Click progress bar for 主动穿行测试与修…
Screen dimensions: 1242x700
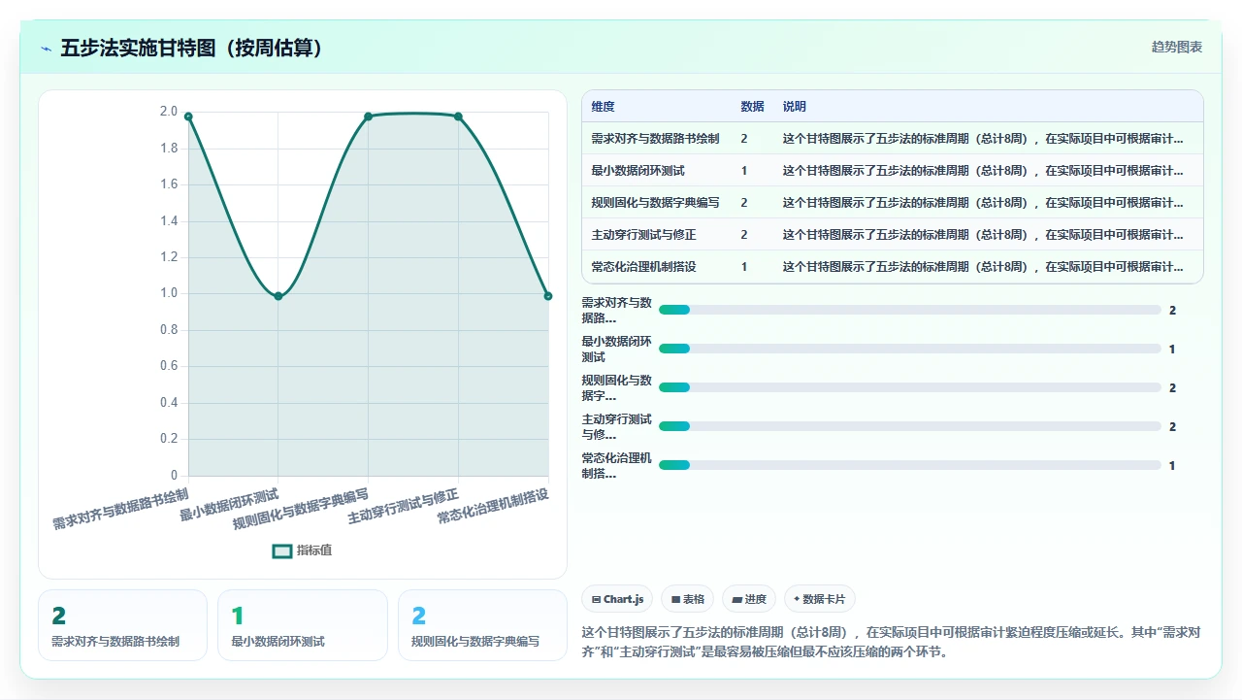[910, 426]
